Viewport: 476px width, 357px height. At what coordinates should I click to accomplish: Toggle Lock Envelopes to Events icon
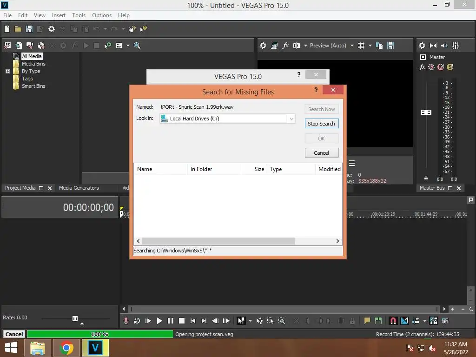(x=434, y=321)
